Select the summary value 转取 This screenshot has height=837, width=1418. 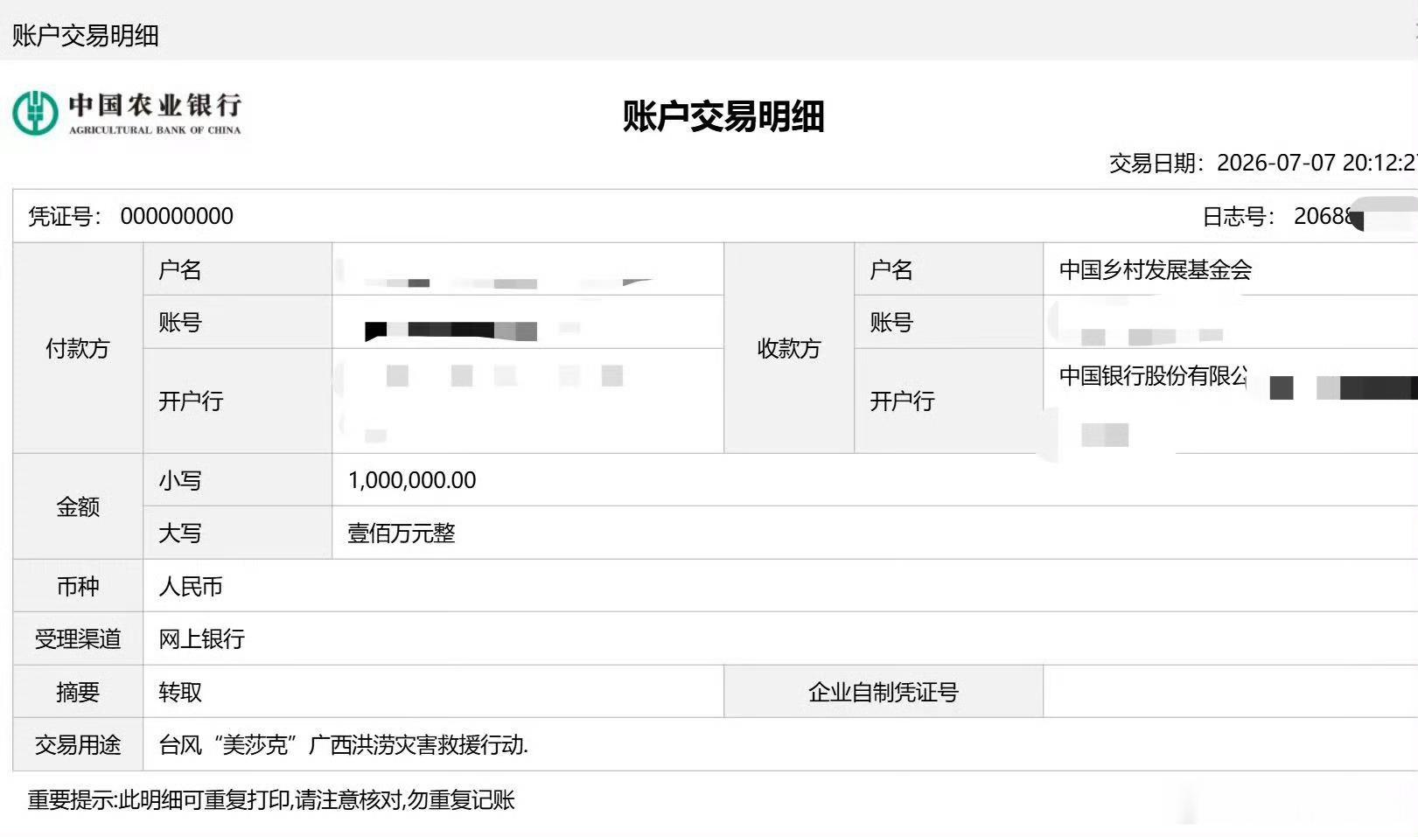pyautogui.click(x=180, y=692)
